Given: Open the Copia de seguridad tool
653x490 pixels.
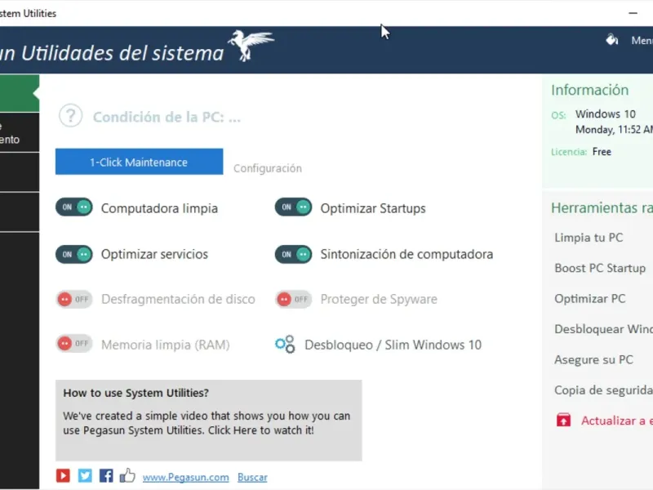Looking at the screenshot, I should [603, 390].
